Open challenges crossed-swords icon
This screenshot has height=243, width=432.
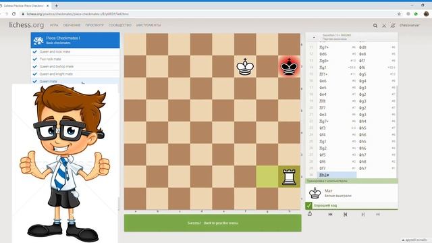384,26
